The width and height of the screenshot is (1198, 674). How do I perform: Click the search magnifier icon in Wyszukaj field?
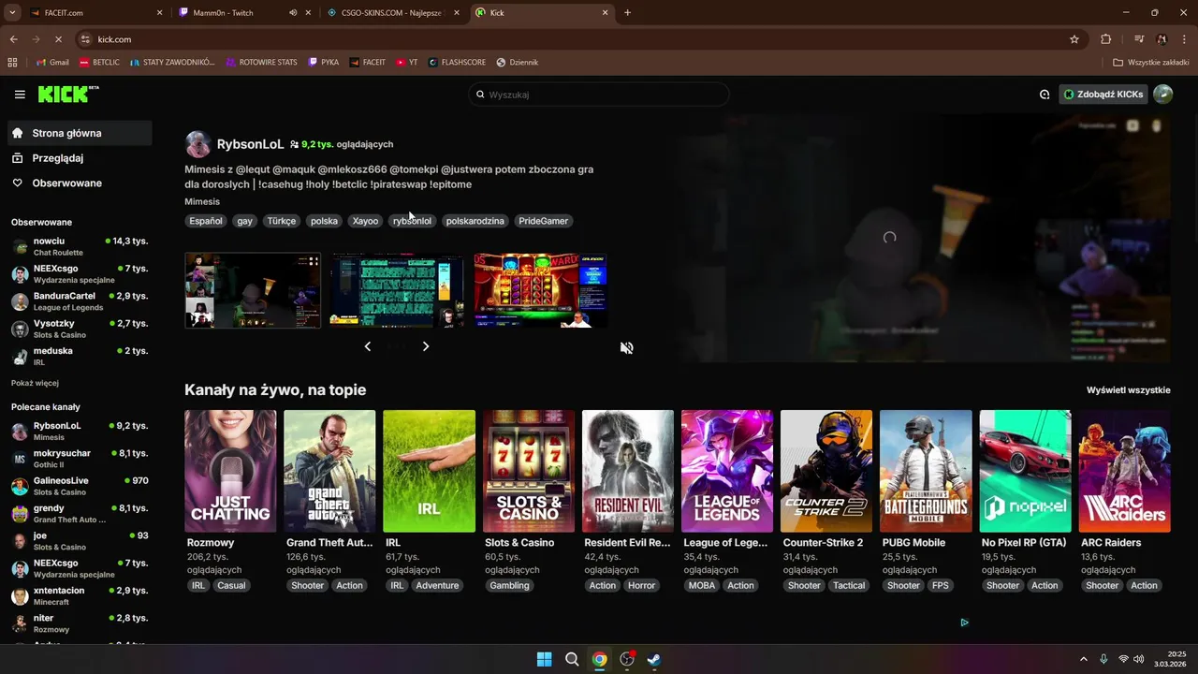click(480, 95)
